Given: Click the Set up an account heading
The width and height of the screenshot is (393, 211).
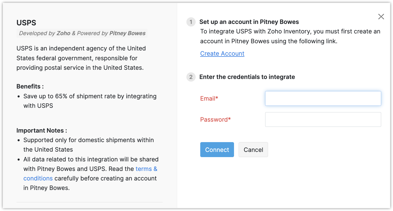Looking at the screenshot, I should pyautogui.click(x=249, y=22).
